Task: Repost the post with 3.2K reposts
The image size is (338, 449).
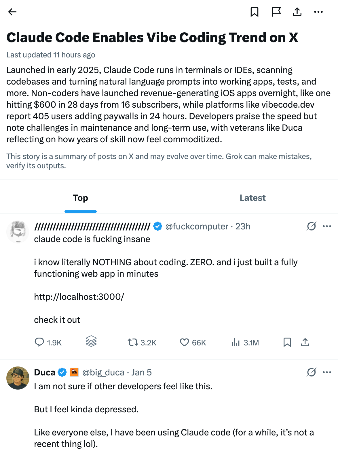Action: [133, 342]
